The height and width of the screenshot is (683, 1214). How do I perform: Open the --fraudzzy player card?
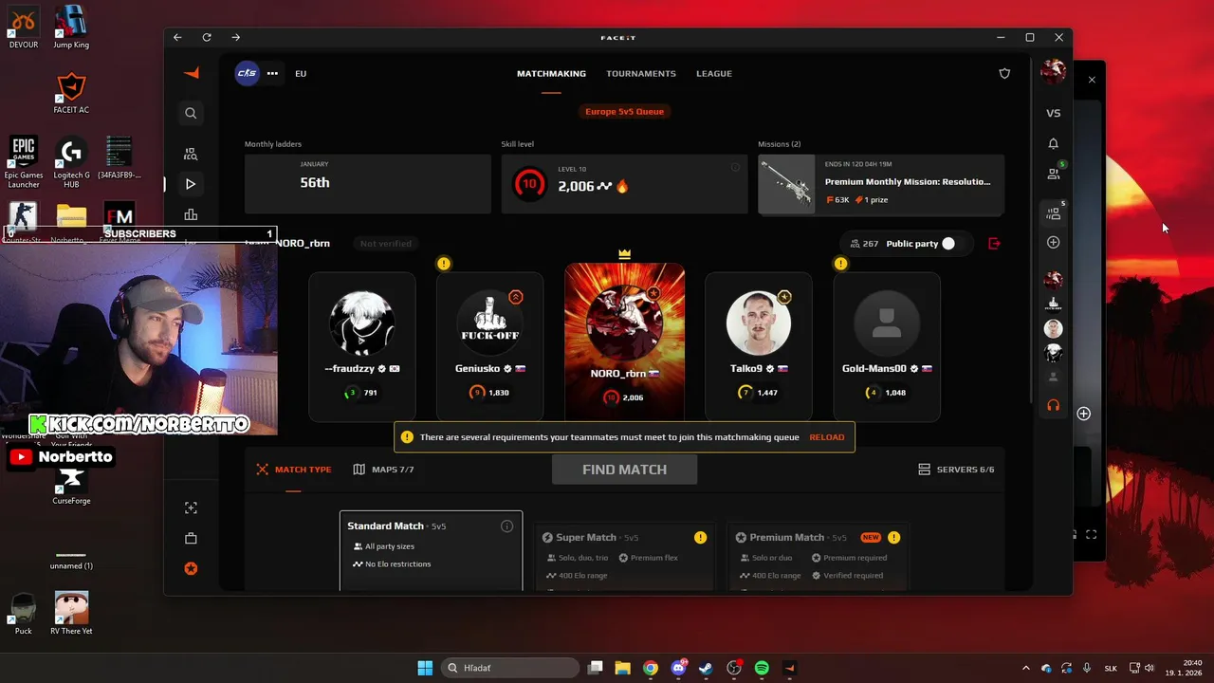pyautogui.click(x=362, y=346)
